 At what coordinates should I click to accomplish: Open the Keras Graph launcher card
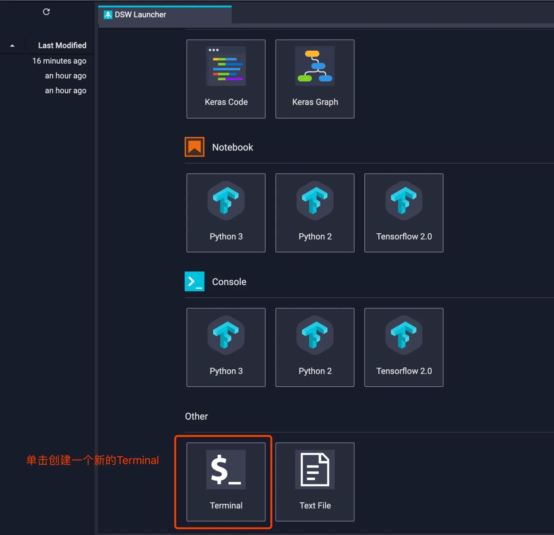315,79
